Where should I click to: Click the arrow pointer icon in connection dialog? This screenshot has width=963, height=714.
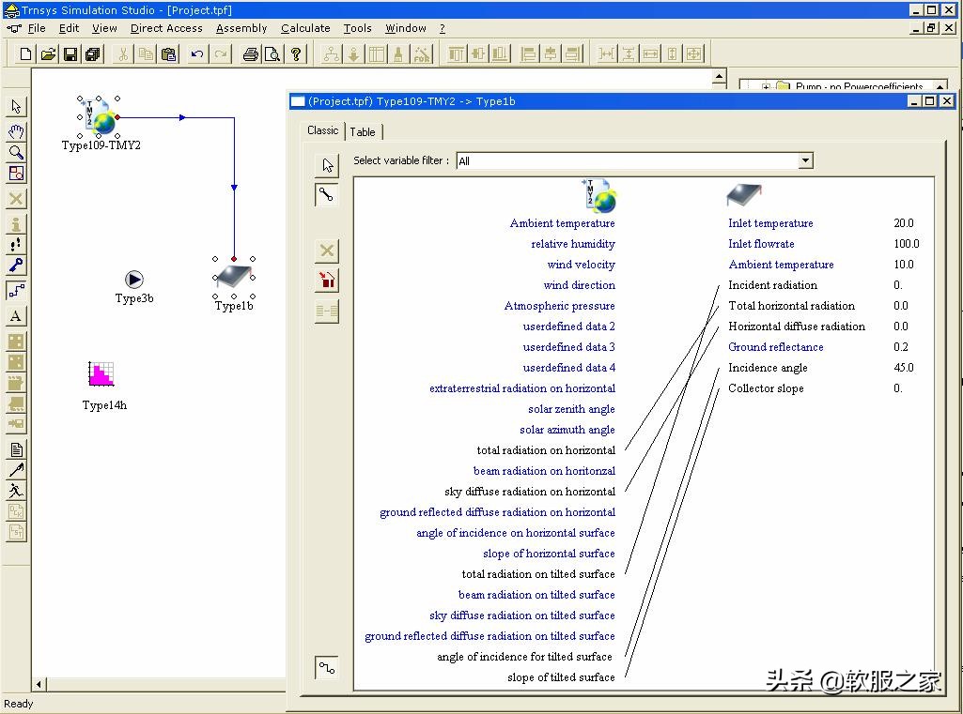click(x=327, y=165)
